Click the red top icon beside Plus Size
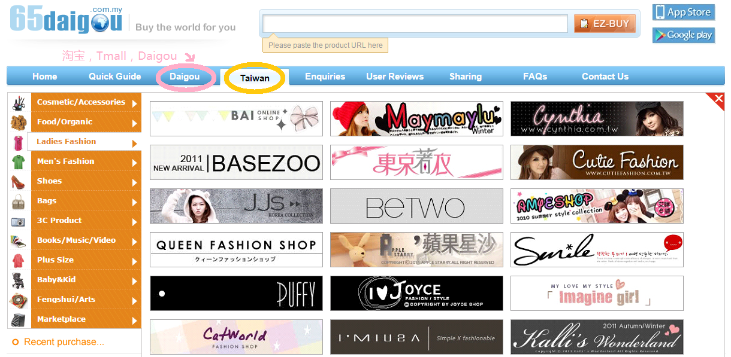Viewport: 731px width, 357px height. pos(18,261)
